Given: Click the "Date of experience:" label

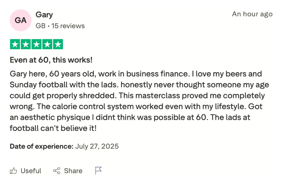Looking at the screenshot, I should (x=42, y=146).
